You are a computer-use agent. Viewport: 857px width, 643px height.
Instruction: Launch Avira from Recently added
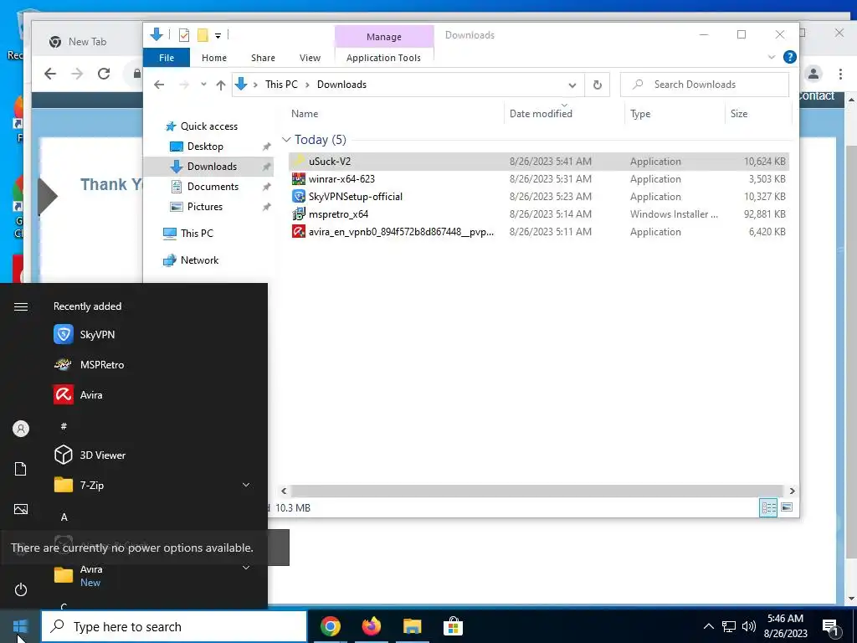90,395
